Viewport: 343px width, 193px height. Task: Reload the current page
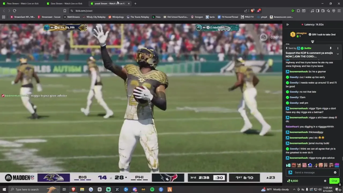pyautogui.click(x=14, y=11)
